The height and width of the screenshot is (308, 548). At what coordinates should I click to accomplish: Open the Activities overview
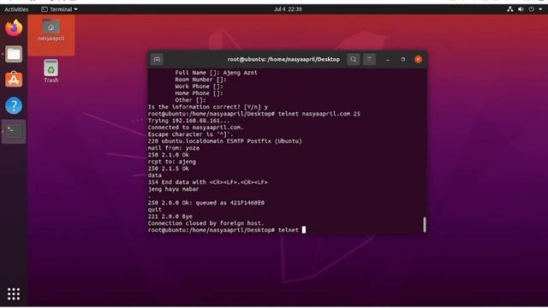[16, 9]
